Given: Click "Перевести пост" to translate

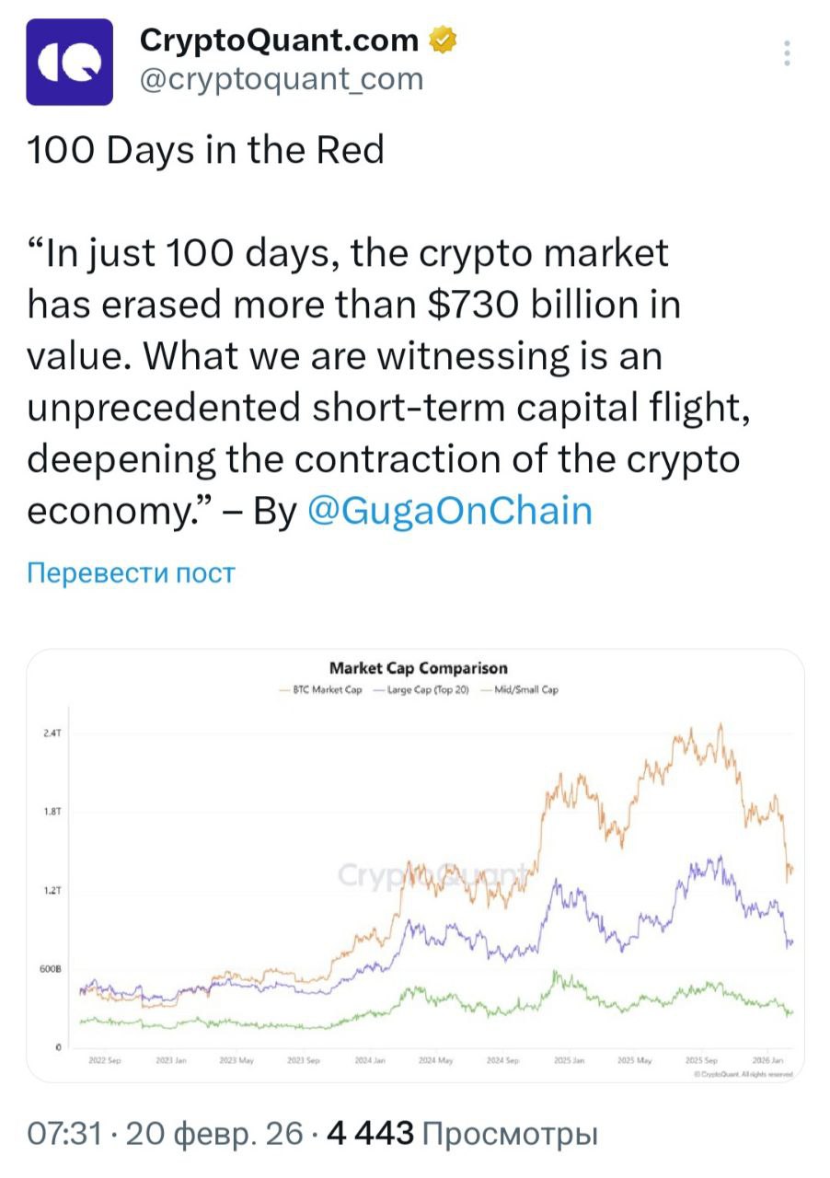Looking at the screenshot, I should click(132, 573).
